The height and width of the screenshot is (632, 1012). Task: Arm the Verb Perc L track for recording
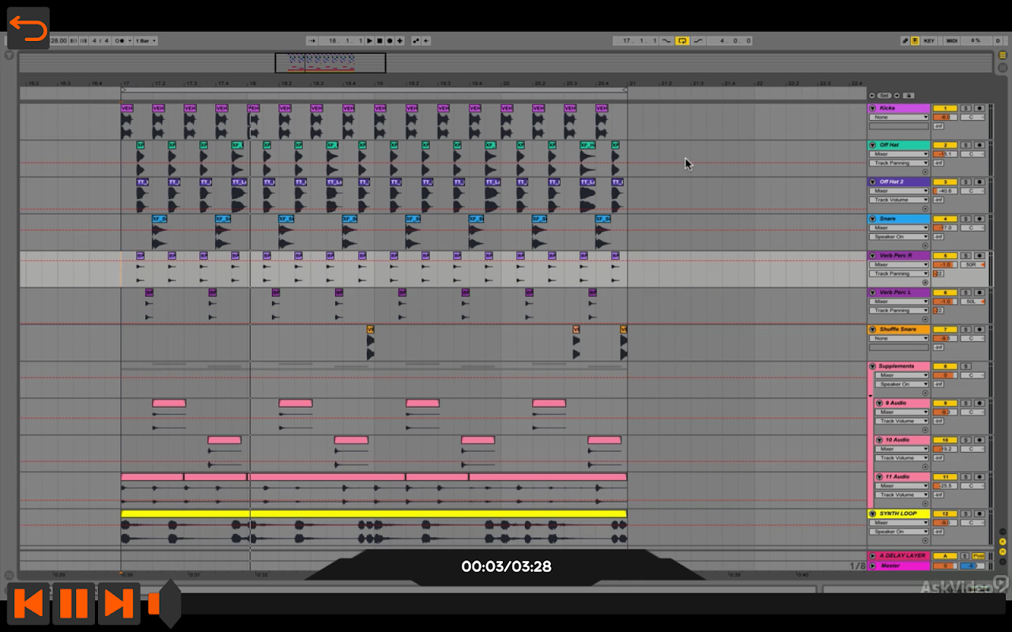click(979, 292)
